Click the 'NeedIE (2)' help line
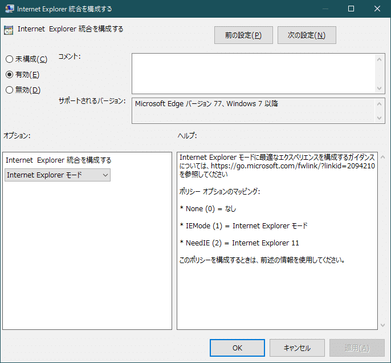Screen dimensions: 391x363 point(239,243)
